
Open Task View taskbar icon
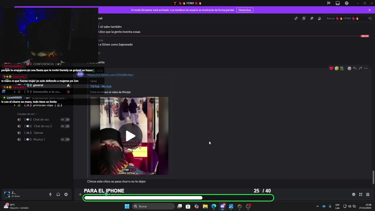click(x=180, y=206)
